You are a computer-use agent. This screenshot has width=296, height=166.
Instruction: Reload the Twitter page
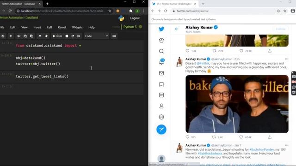tap(166, 11)
